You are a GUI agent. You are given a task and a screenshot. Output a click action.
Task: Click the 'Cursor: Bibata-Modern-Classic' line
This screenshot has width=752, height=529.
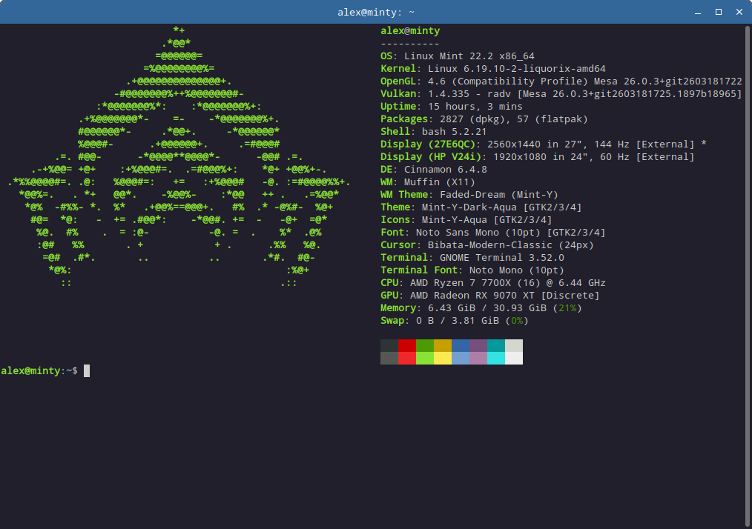[x=487, y=244]
